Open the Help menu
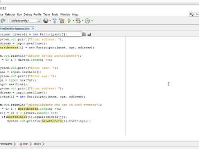199x149 pixels. pyautogui.click(x=75, y=14)
